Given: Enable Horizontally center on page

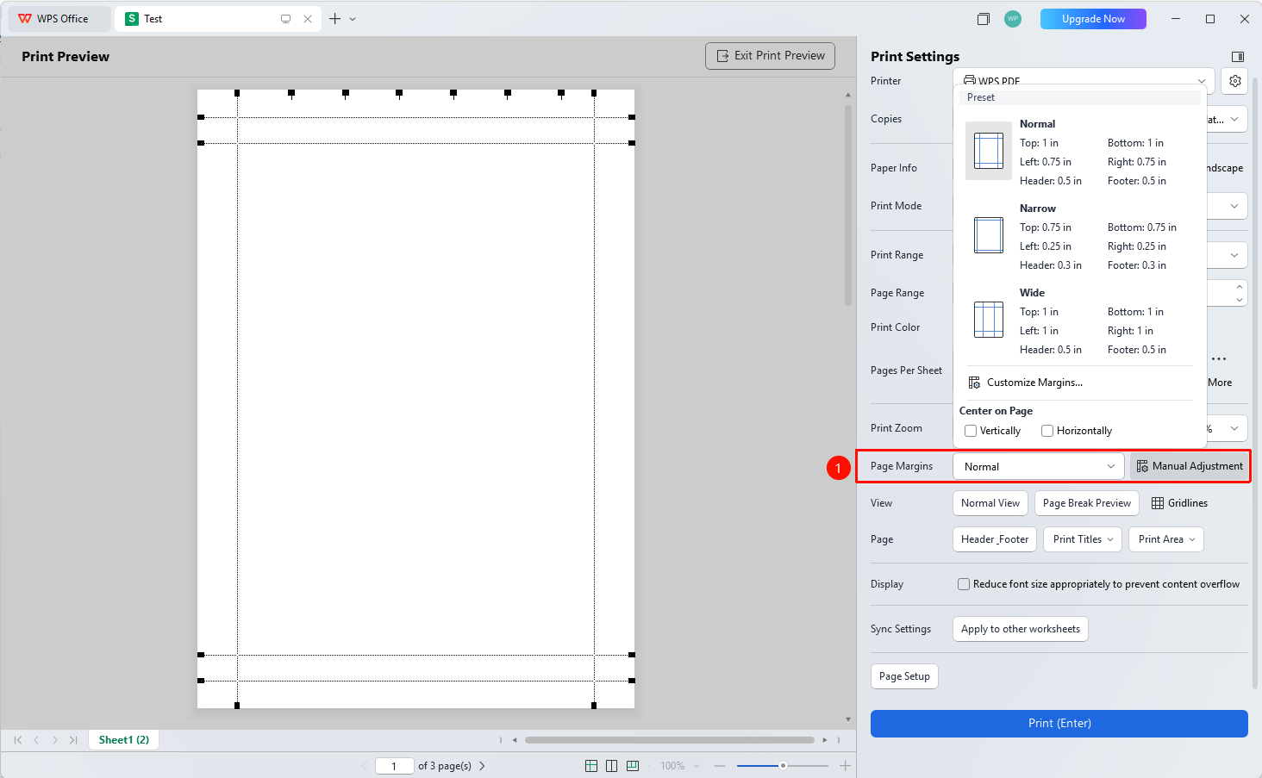Looking at the screenshot, I should point(1047,431).
